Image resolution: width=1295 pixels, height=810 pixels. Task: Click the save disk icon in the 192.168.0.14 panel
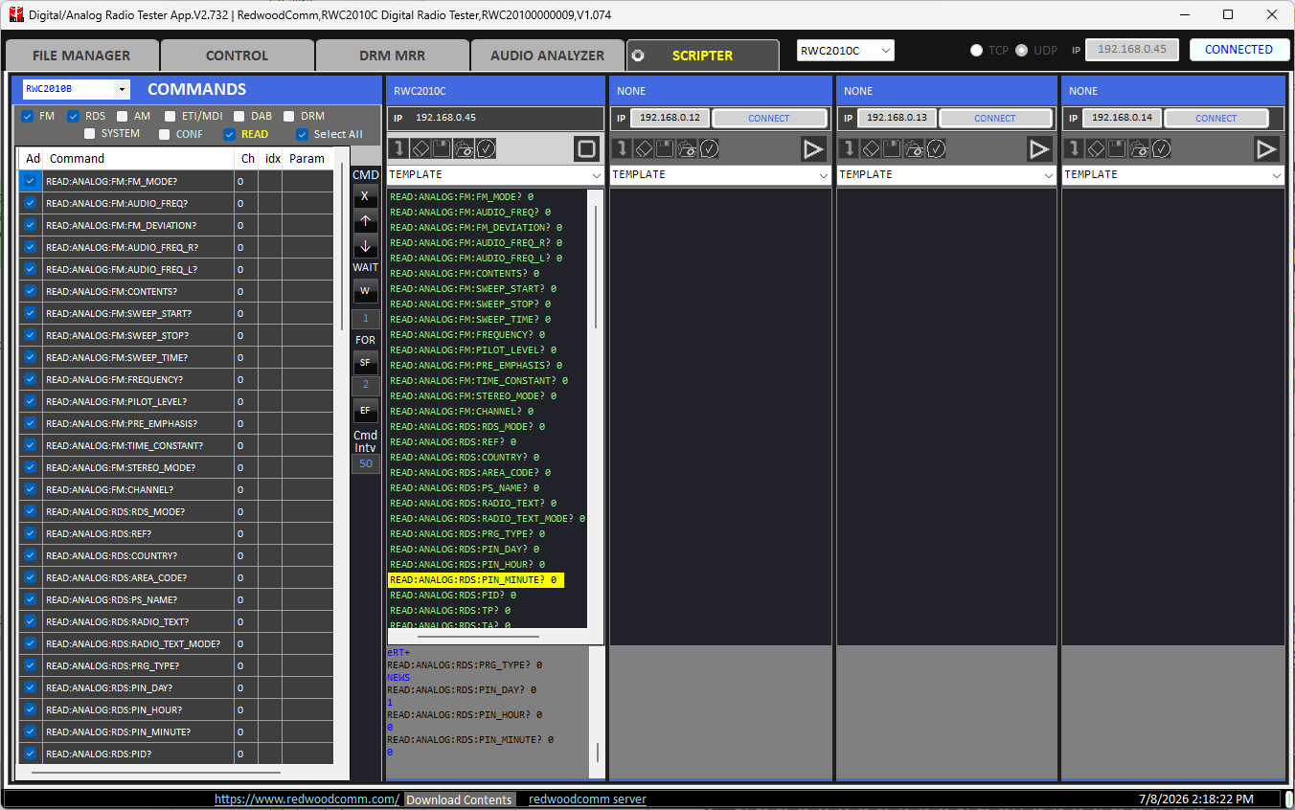(1117, 148)
